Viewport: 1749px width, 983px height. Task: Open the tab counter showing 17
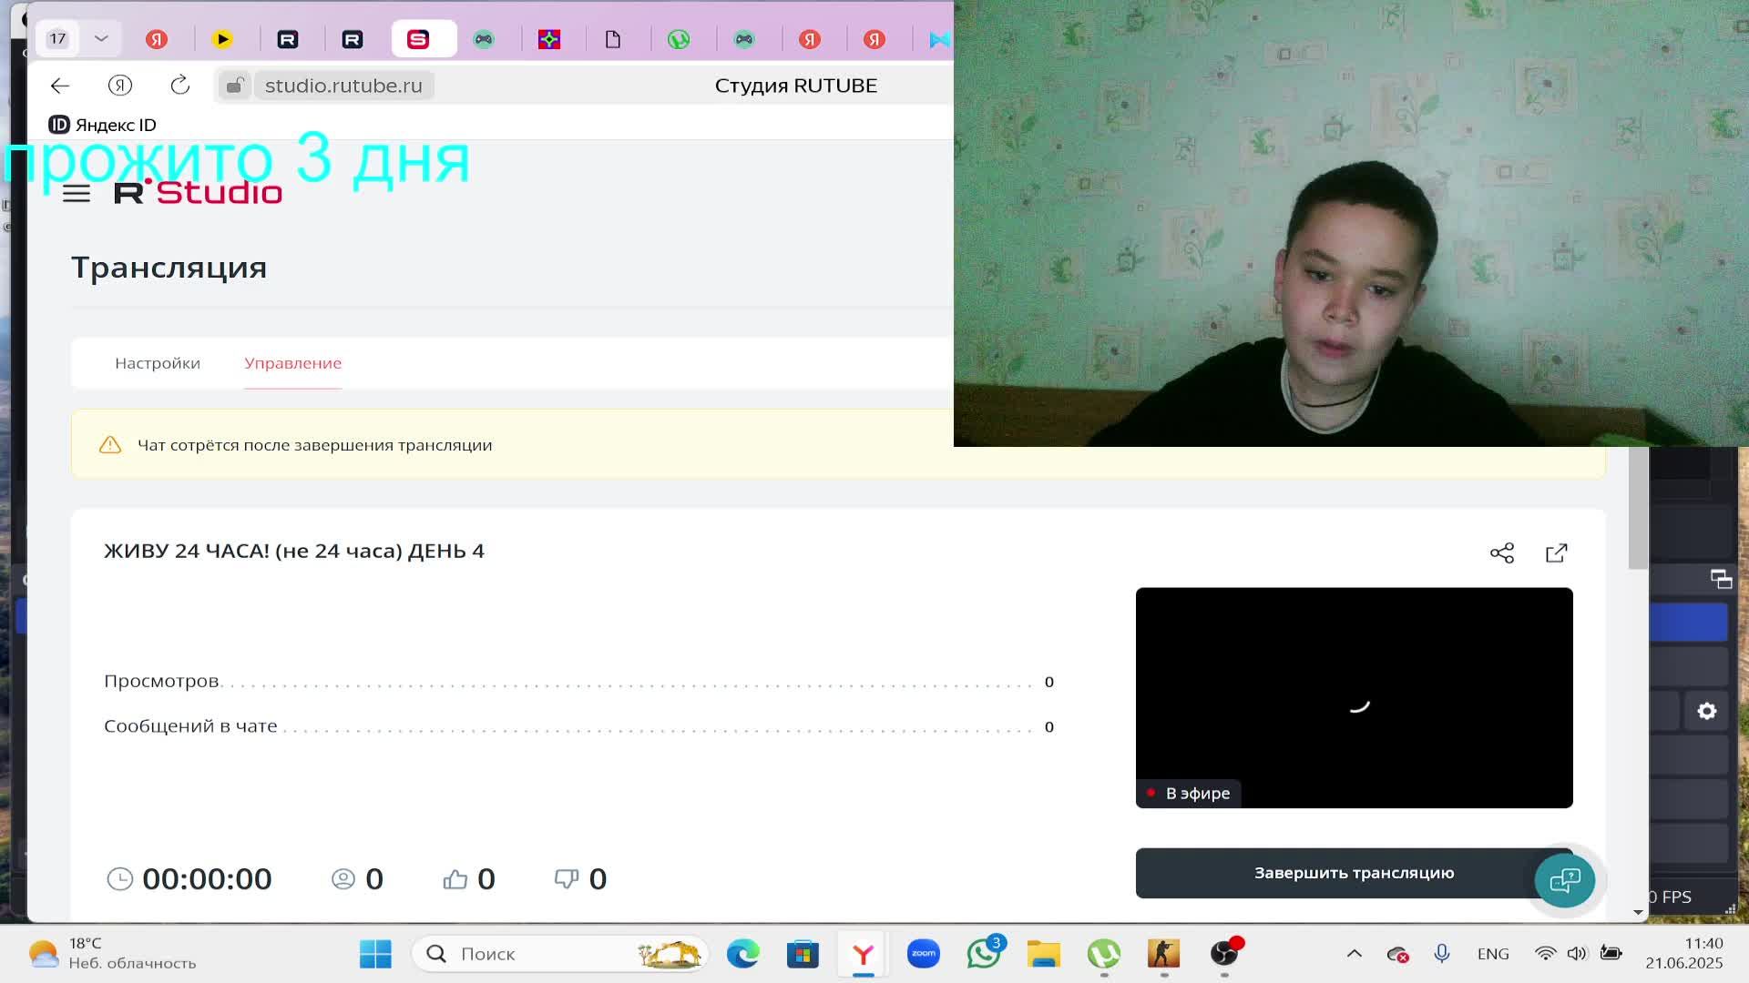coord(58,39)
